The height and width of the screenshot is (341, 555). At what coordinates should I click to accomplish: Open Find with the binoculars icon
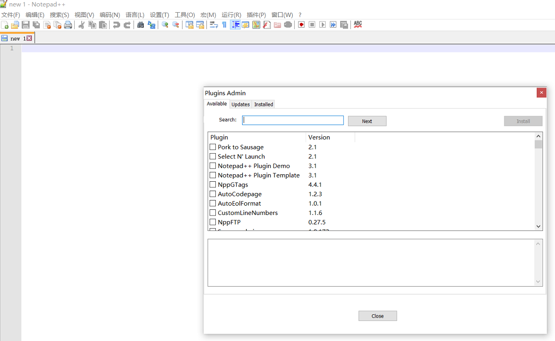point(141,25)
